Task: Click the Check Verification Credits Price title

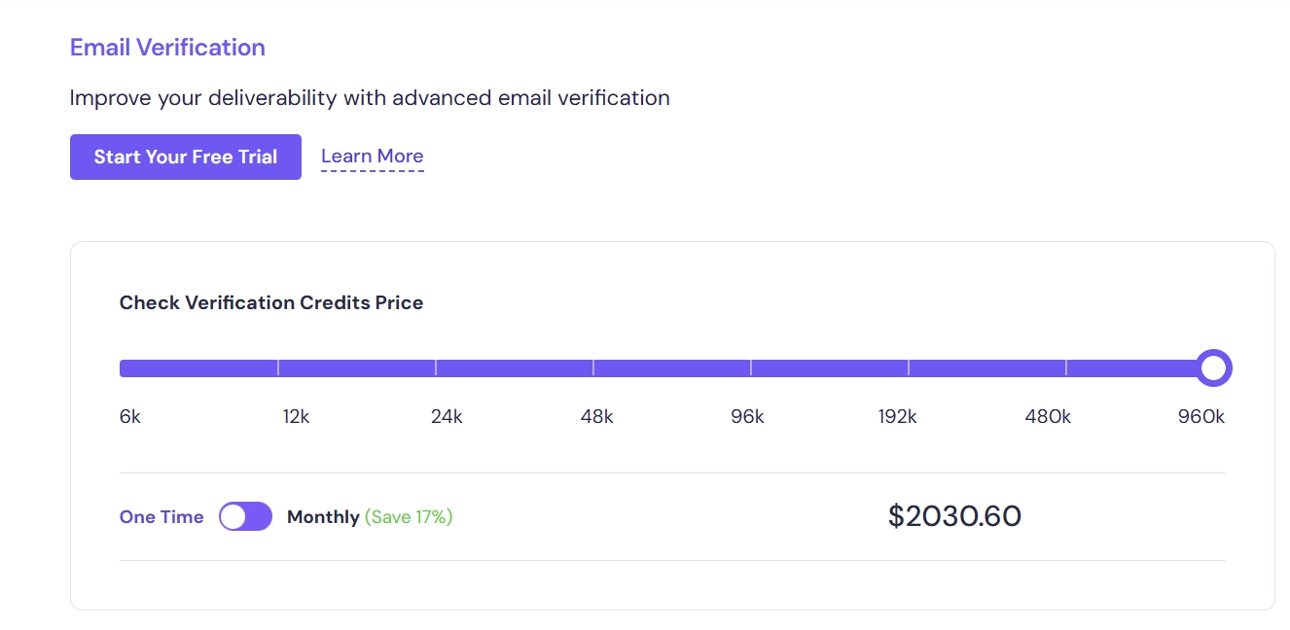Action: click(x=271, y=302)
